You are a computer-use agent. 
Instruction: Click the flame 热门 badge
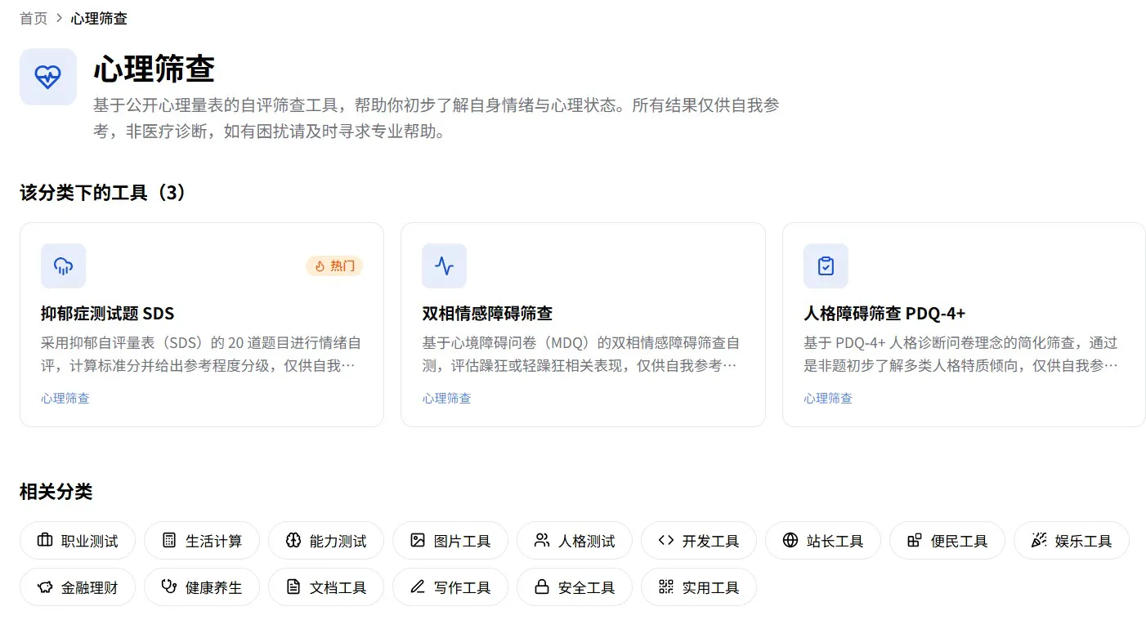(x=334, y=265)
